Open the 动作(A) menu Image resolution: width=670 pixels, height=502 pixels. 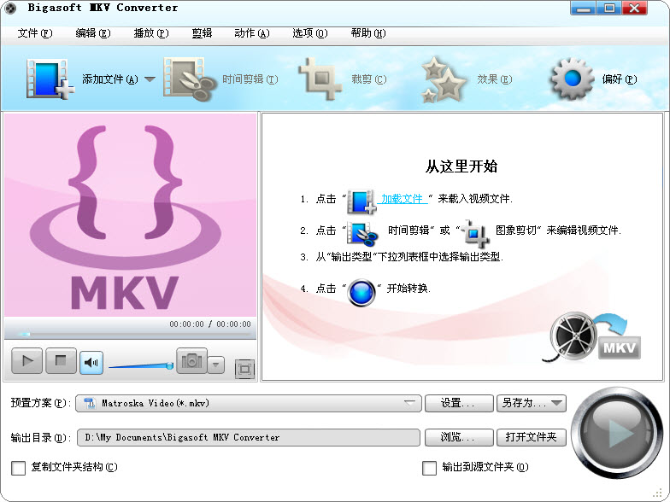tap(251, 33)
